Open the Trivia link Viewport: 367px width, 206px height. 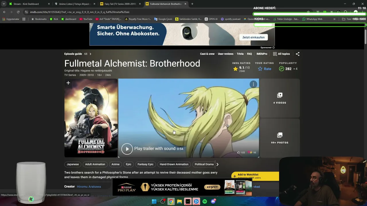[240, 54]
